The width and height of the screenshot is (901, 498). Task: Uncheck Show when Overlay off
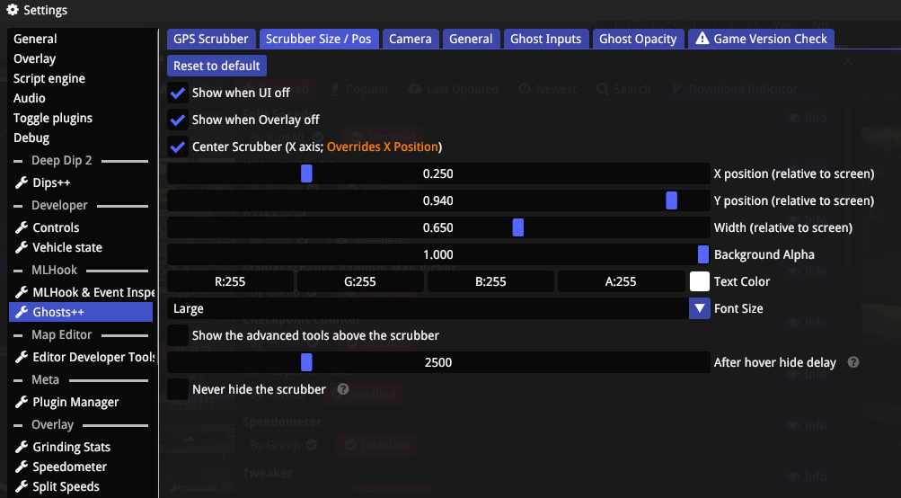click(x=178, y=120)
